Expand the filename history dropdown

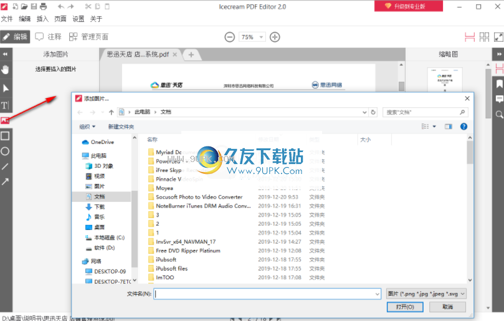click(x=378, y=294)
